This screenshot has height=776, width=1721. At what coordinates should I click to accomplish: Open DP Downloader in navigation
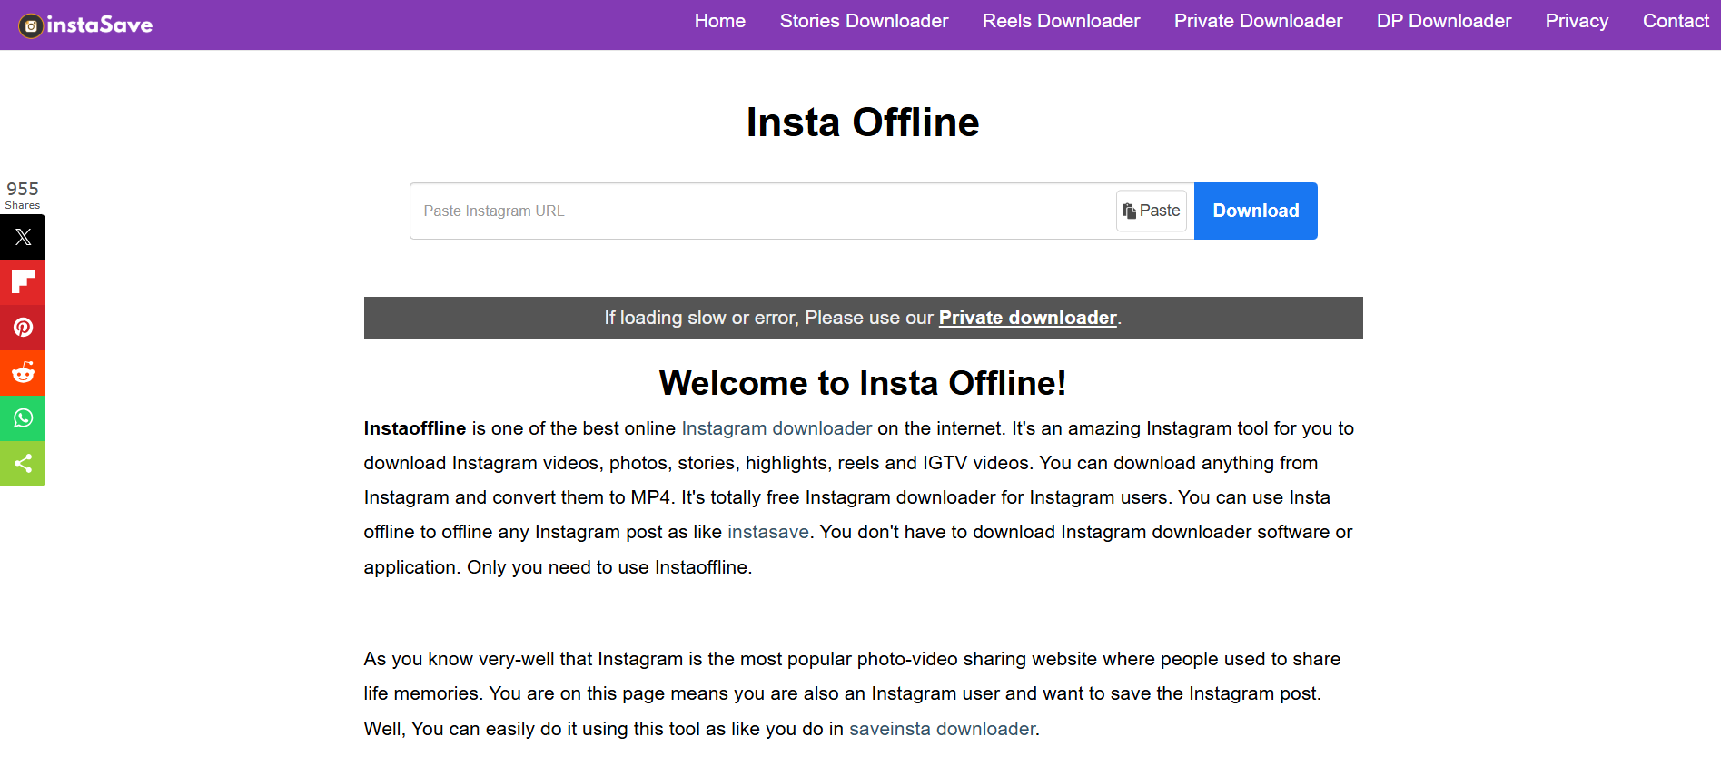pos(1444,21)
